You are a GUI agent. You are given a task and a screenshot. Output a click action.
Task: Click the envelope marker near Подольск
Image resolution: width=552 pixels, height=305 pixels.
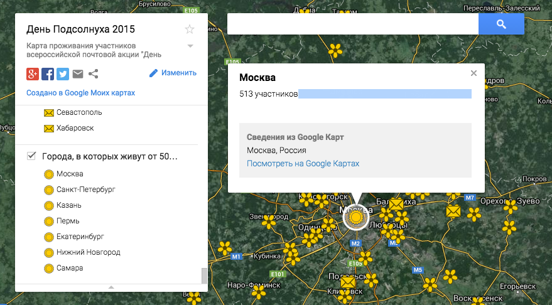(x=348, y=282)
